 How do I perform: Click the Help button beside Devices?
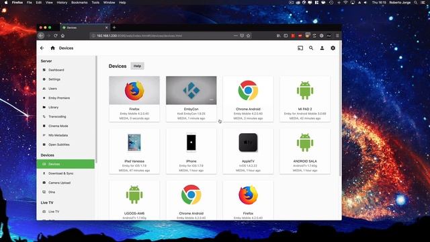pyautogui.click(x=137, y=66)
